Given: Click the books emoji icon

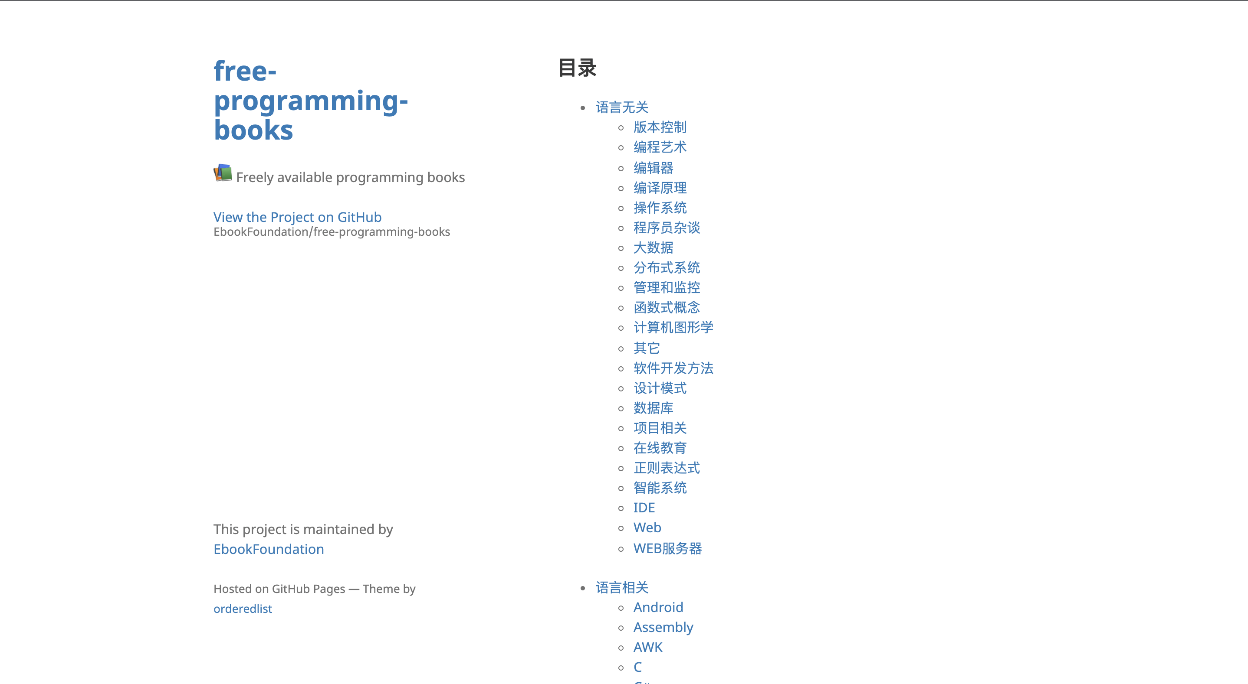Looking at the screenshot, I should 222,173.
